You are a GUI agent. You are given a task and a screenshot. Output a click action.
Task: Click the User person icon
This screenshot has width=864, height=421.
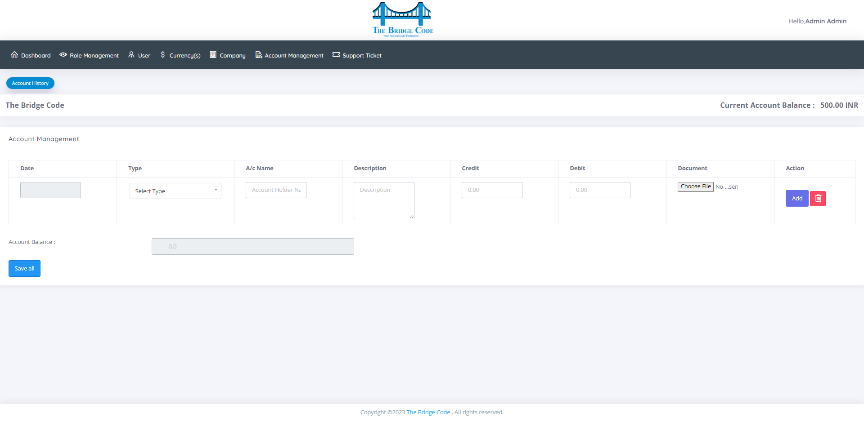[x=131, y=54]
